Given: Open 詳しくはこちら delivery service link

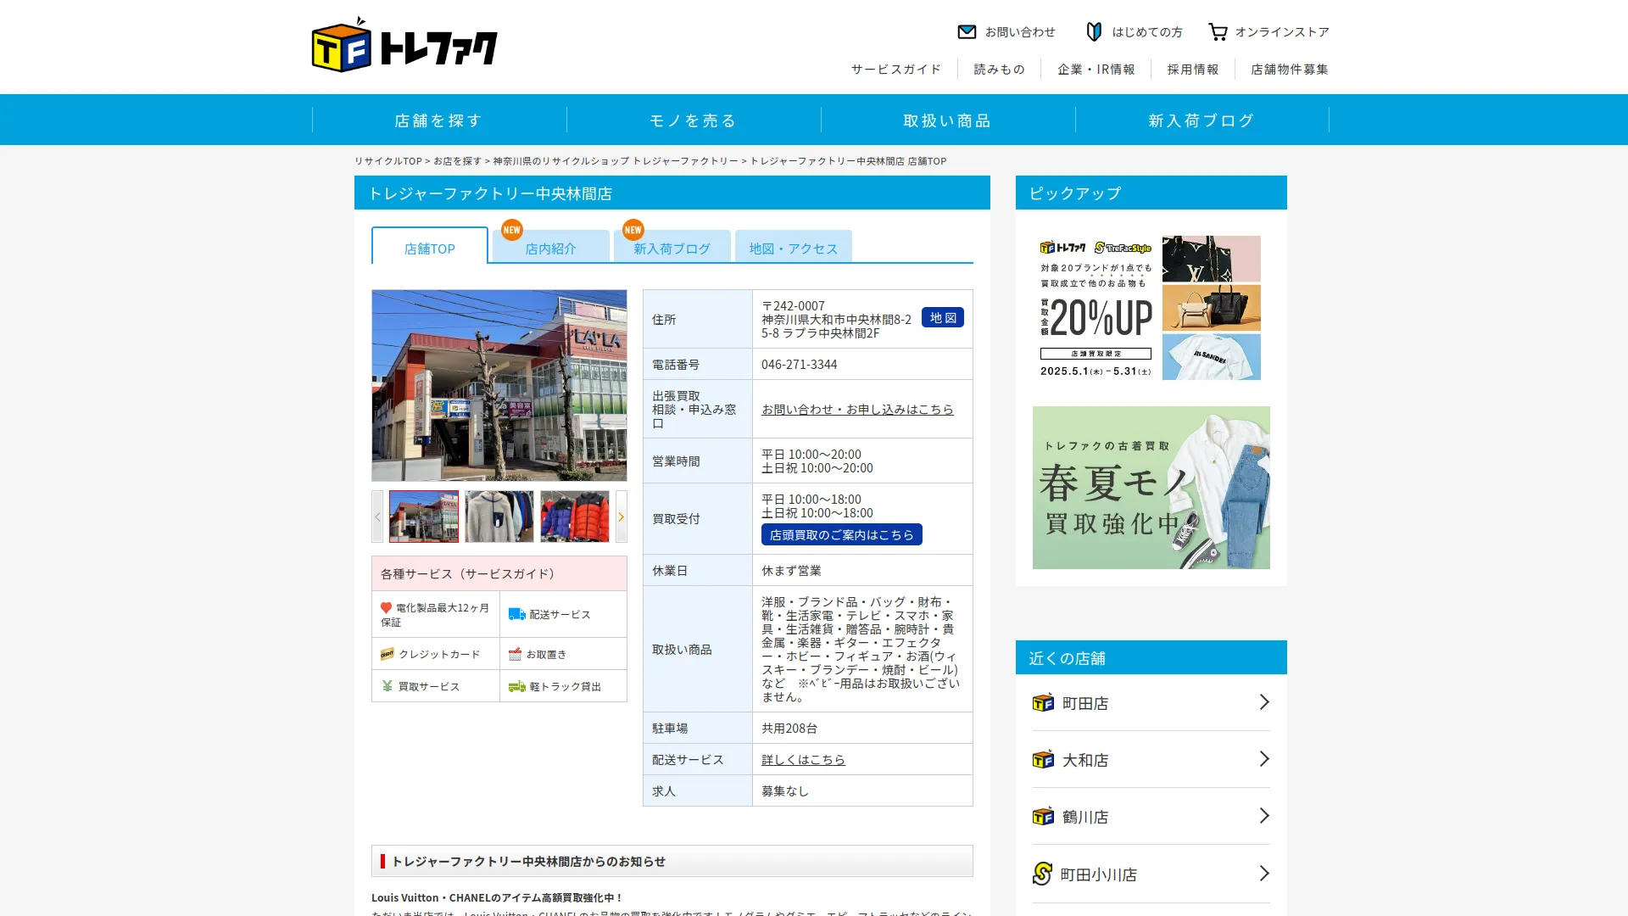Looking at the screenshot, I should (804, 759).
